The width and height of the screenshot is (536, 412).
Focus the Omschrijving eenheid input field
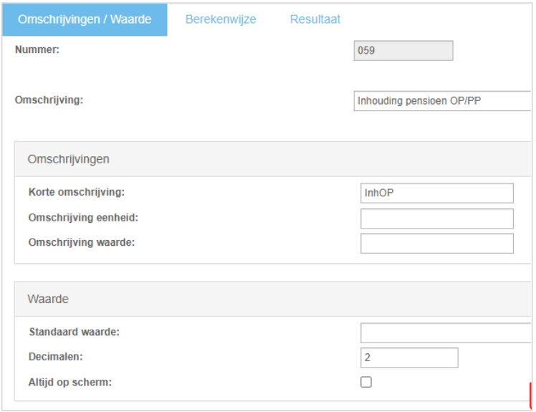(437, 219)
